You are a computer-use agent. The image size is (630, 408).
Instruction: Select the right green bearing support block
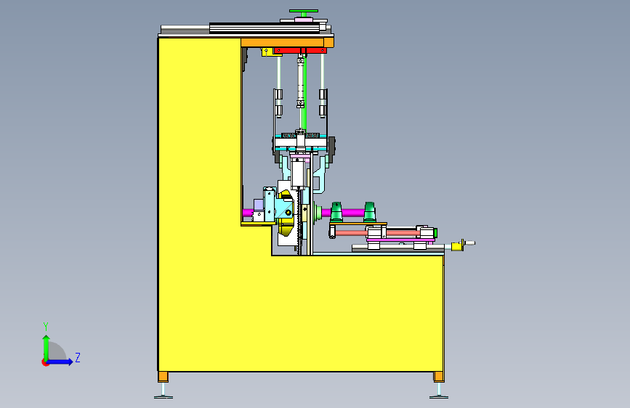(x=370, y=212)
